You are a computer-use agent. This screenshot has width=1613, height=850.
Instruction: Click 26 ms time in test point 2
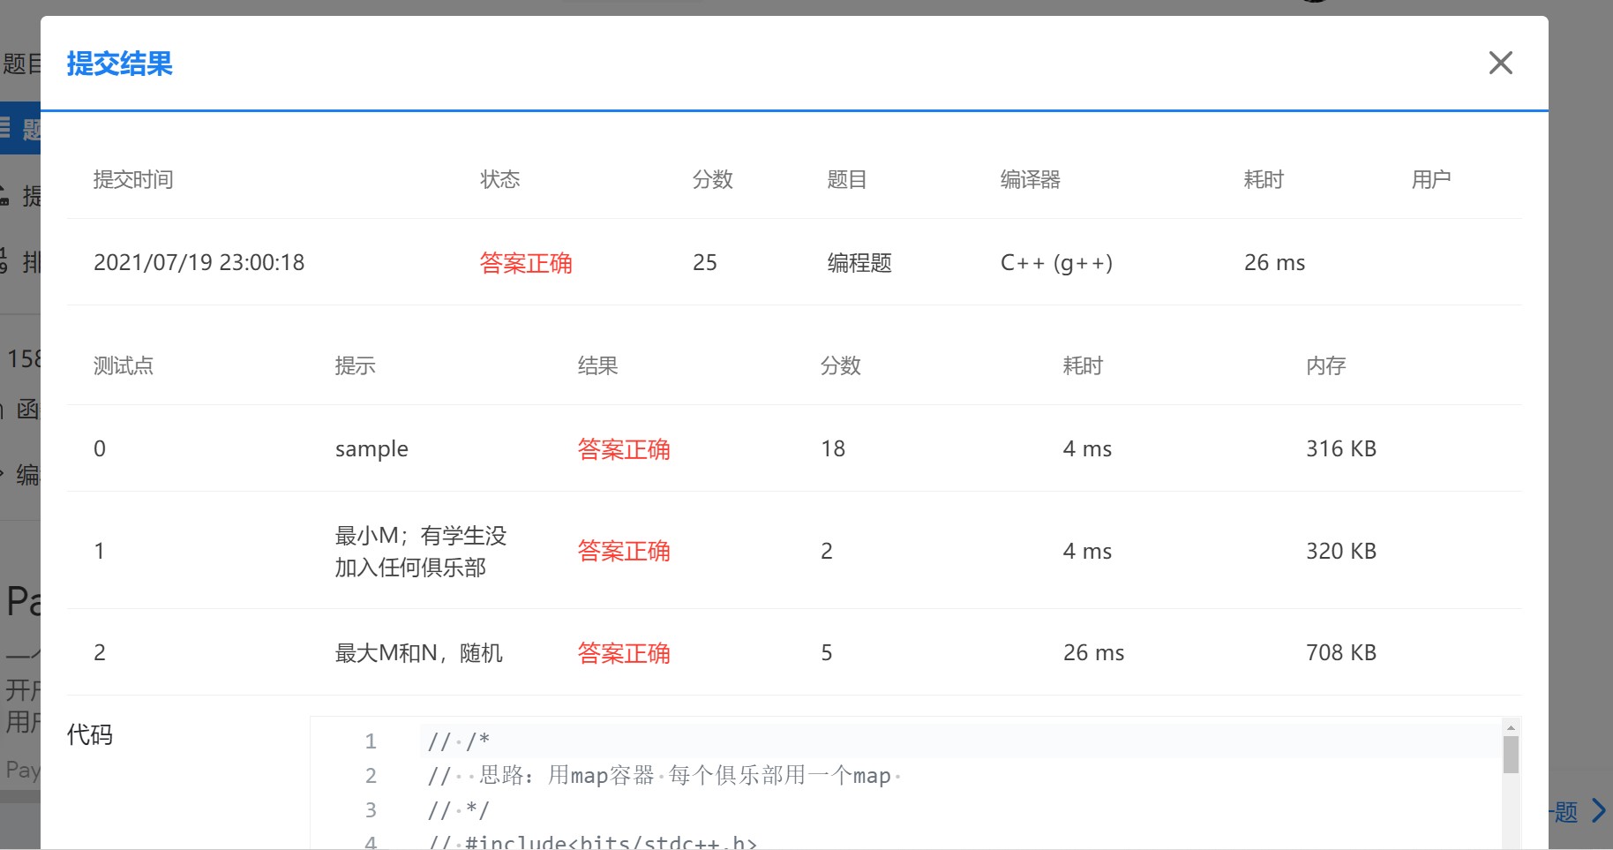(1093, 652)
